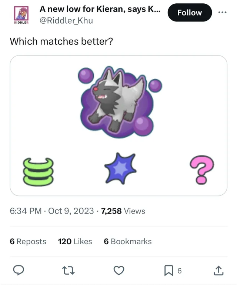Open the 6 Bookmarks count

128,241
